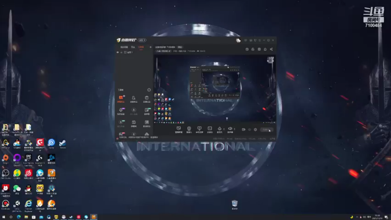Viewport: 391px width, 220px height.
Task: Open the QQ Music desktop shortcut
Action: (17, 174)
